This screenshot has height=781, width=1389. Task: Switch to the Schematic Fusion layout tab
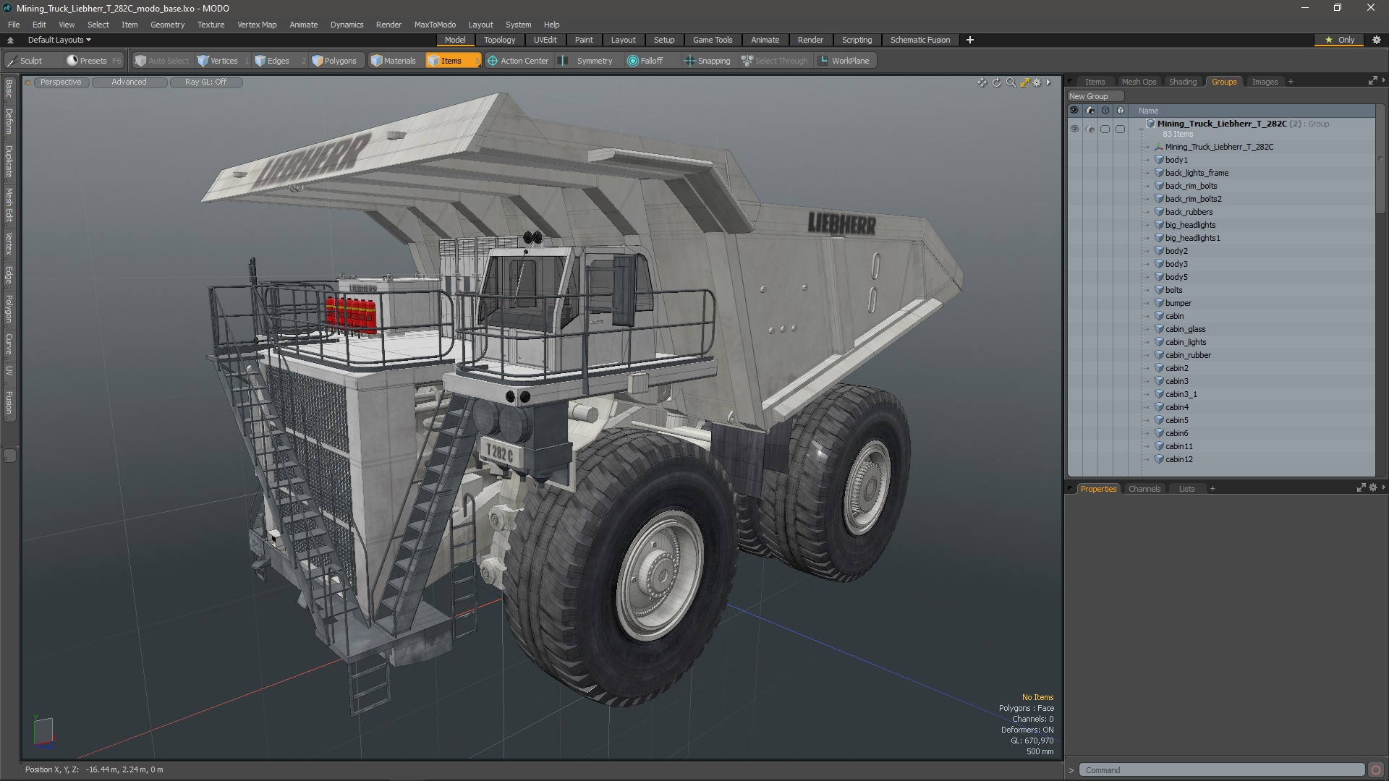tap(919, 40)
